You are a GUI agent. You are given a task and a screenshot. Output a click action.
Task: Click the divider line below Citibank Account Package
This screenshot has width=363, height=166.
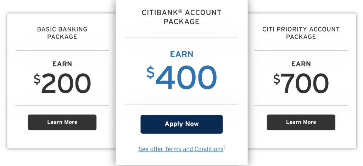point(181,38)
